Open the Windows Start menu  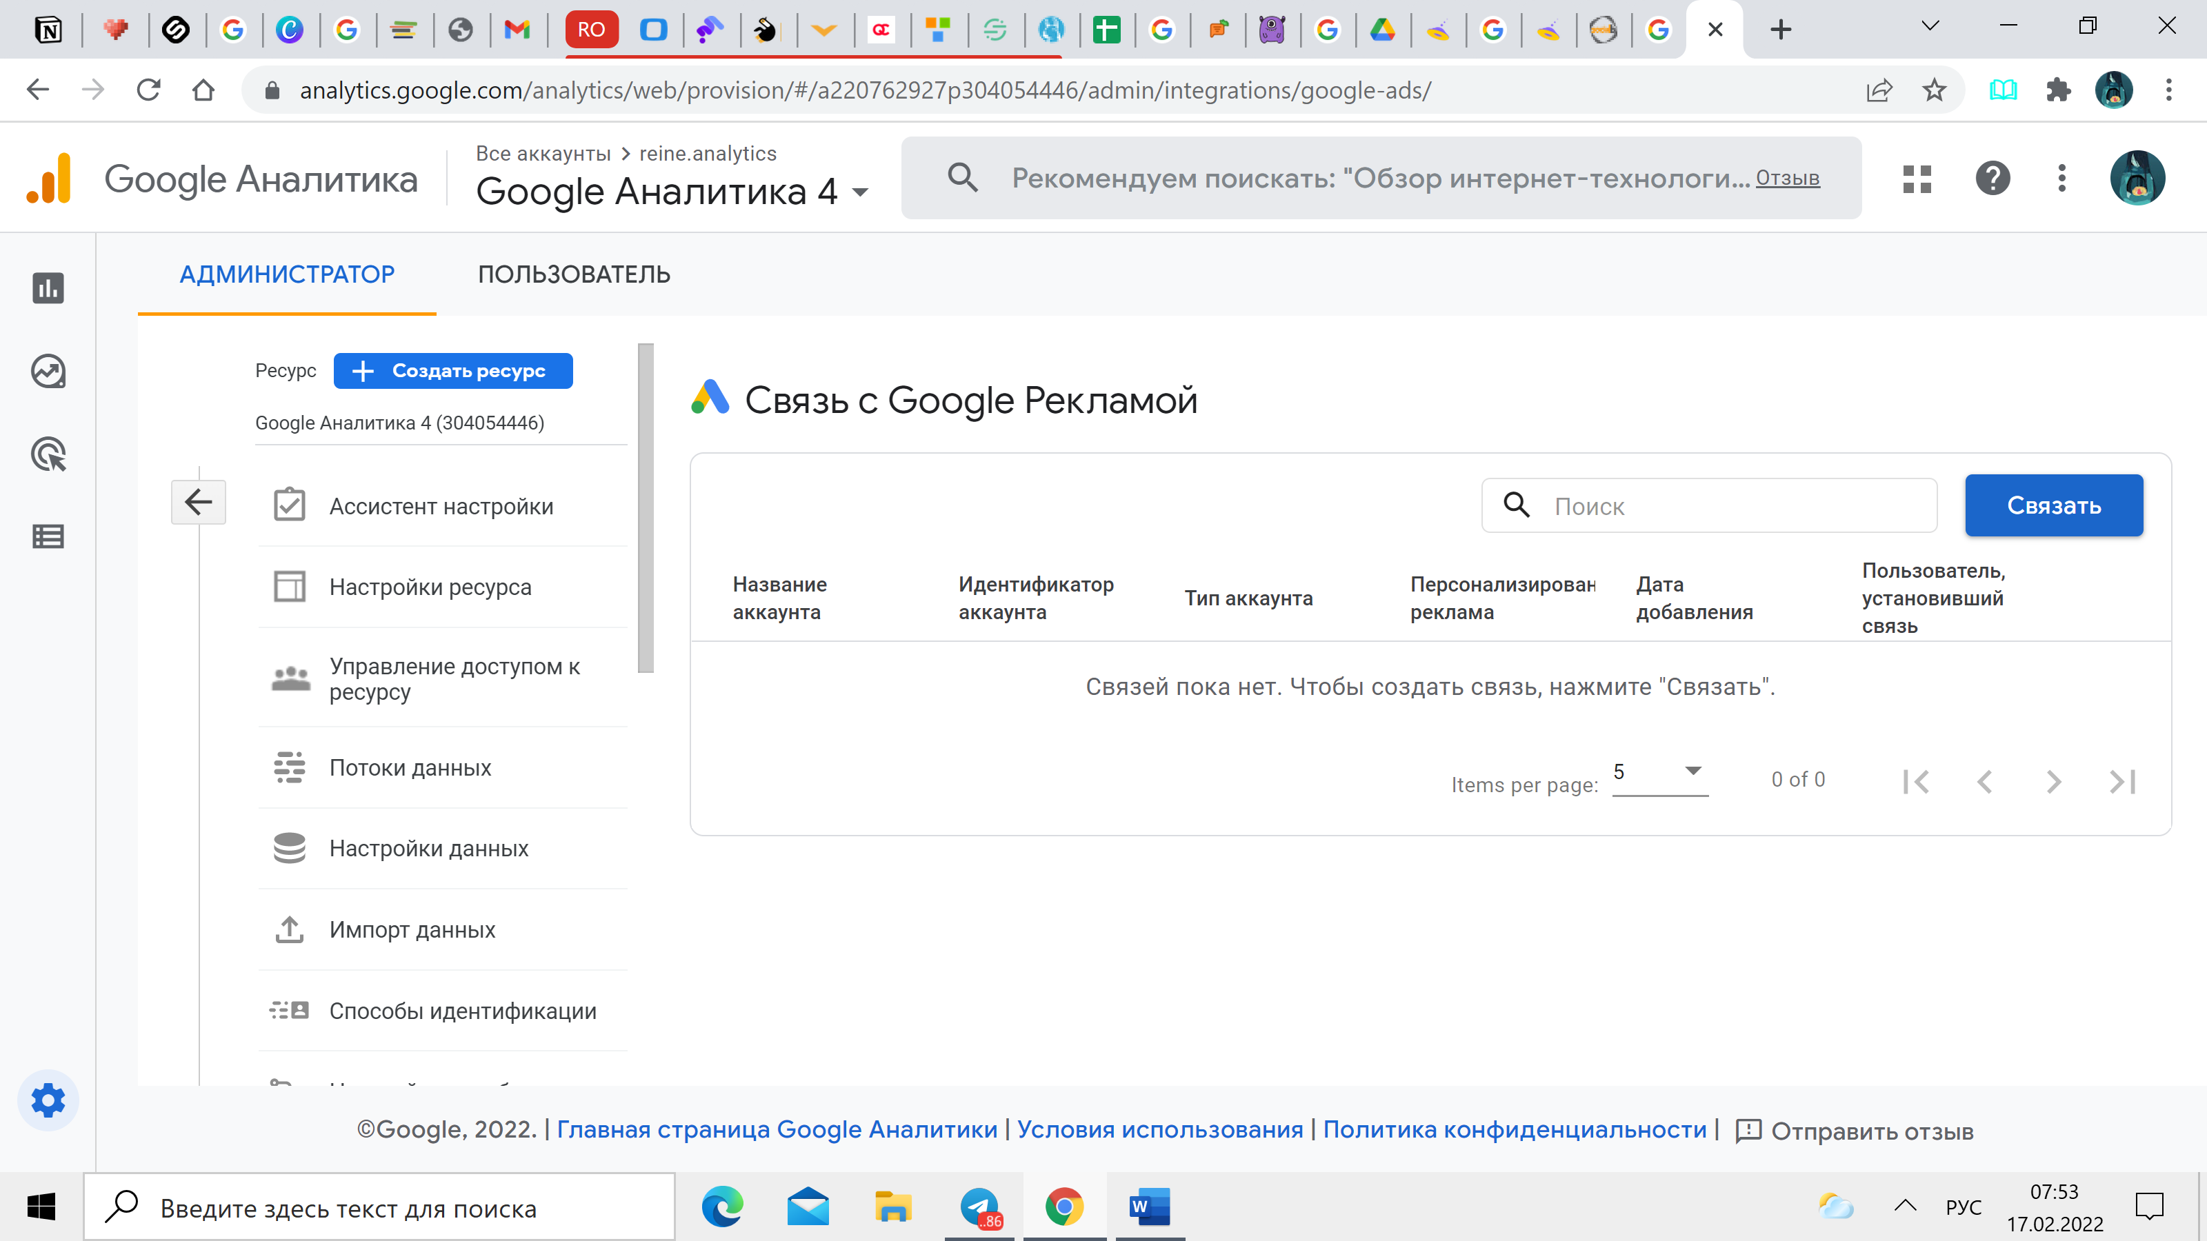(40, 1208)
